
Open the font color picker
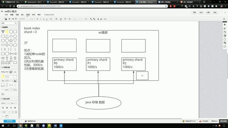47,19
